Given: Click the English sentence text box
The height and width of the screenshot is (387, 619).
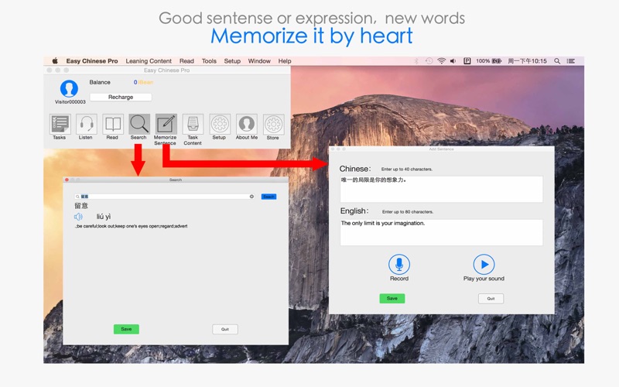Looking at the screenshot, I should pyautogui.click(x=441, y=232).
